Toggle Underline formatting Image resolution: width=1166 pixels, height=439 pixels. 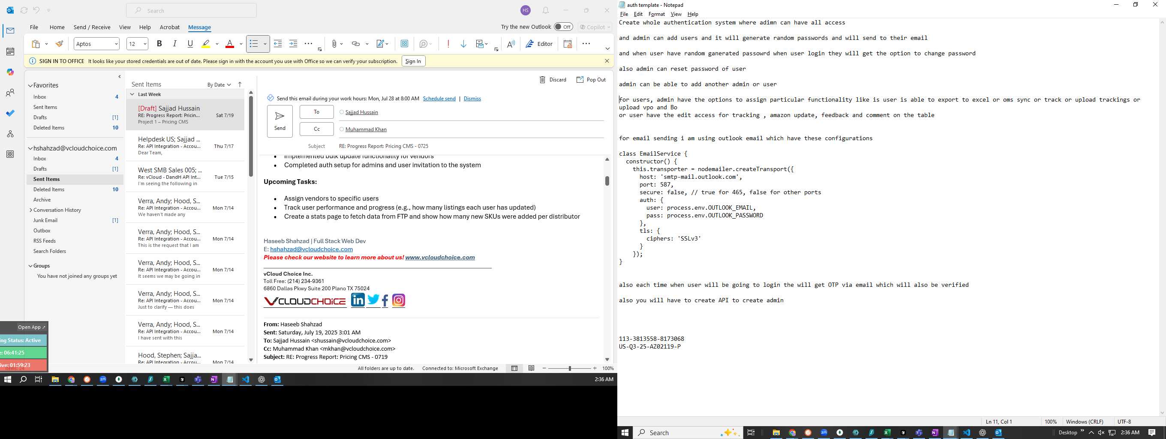(190, 44)
